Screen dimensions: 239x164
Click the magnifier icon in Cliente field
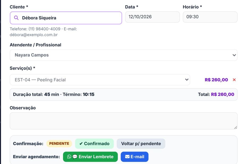coord(16,18)
